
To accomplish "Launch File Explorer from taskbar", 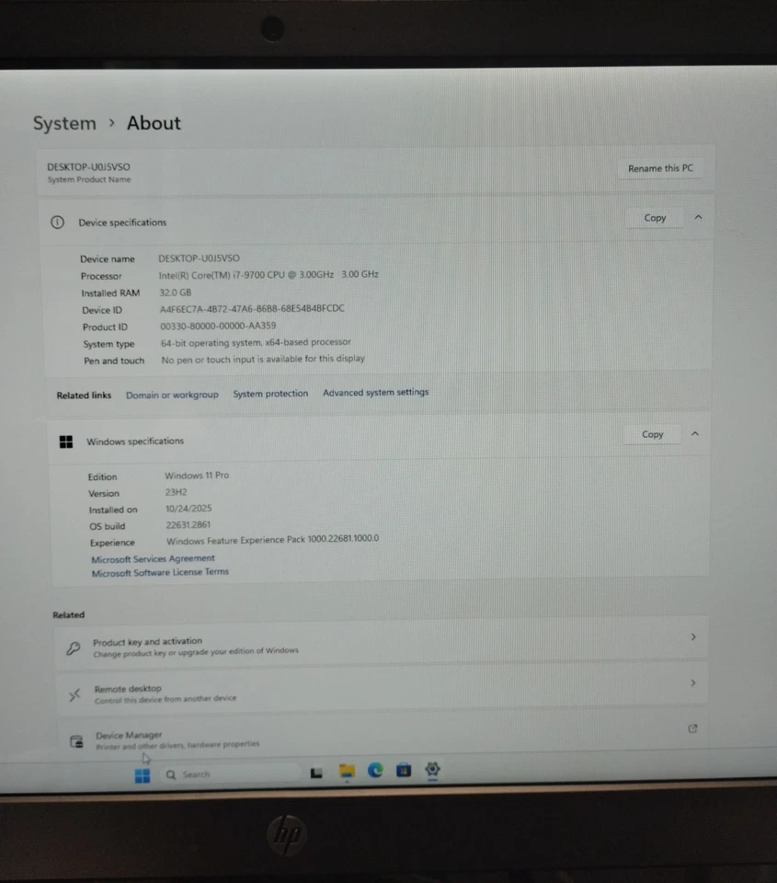I will (347, 771).
